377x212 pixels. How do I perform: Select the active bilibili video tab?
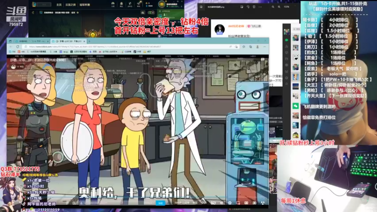tap(68, 41)
